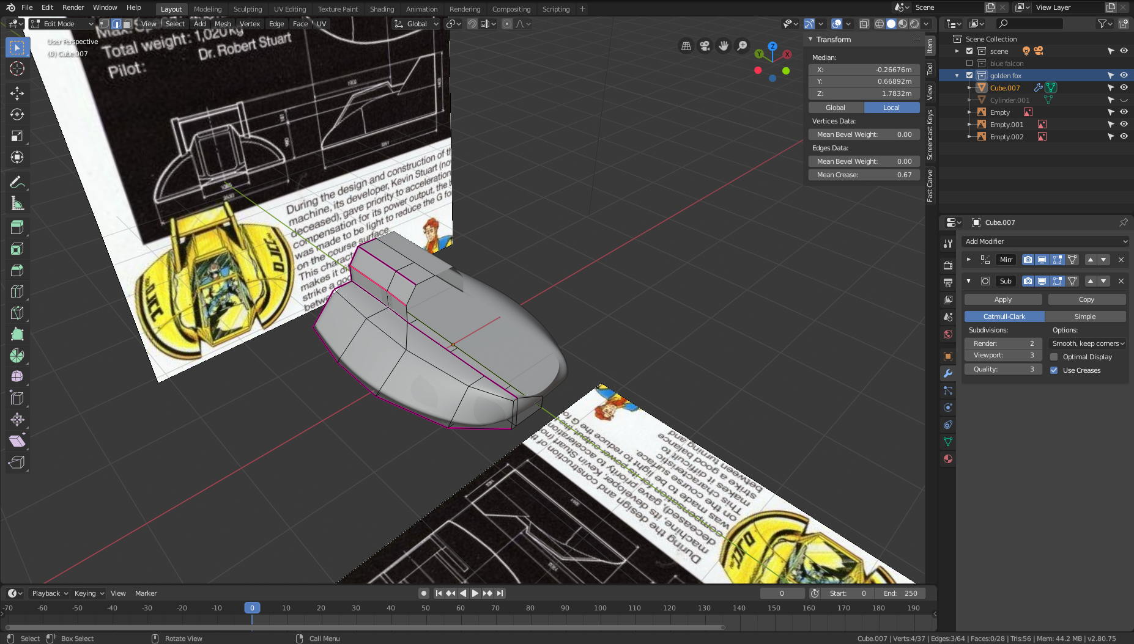Choose the Poly Build tool
Screen dimensions: 1134x644
click(x=17, y=334)
